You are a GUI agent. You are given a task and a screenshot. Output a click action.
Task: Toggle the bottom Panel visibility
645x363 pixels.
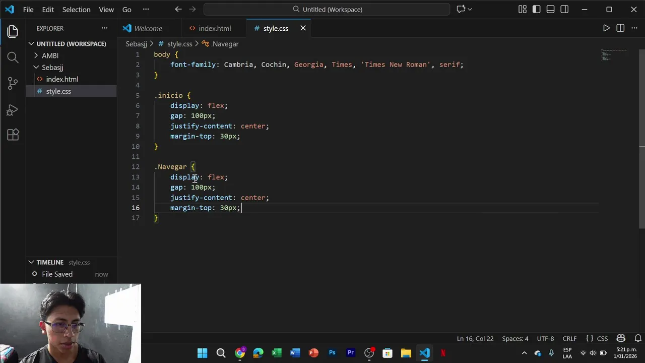point(550,9)
